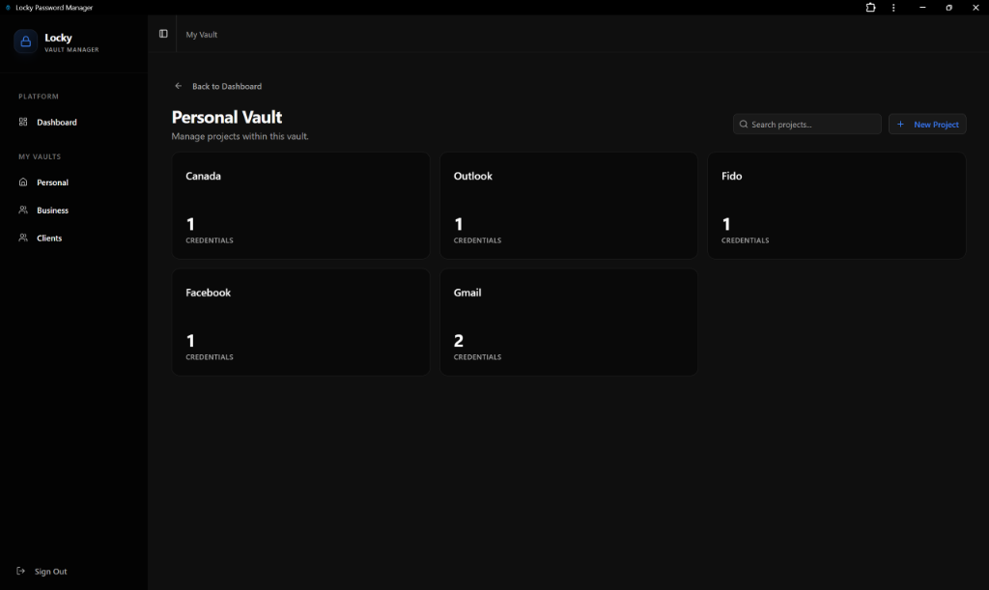Click the sign-out arrow icon at bottom
This screenshot has height=590, width=989.
click(x=21, y=571)
